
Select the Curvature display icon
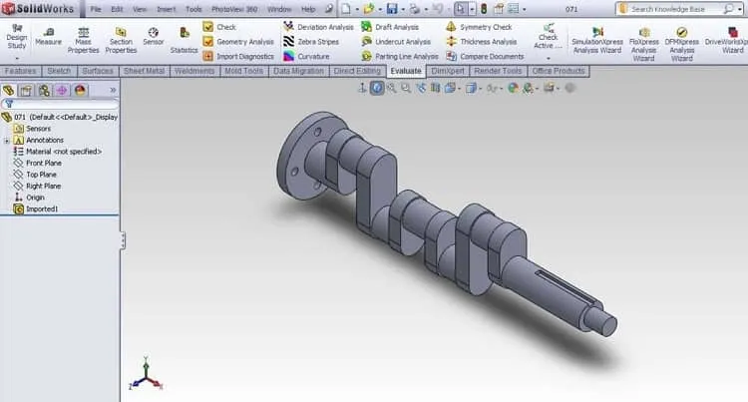[288, 56]
